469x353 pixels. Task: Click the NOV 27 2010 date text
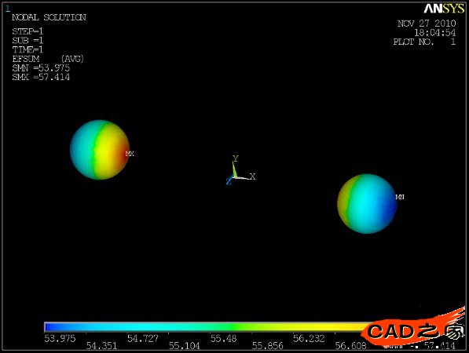coord(427,24)
